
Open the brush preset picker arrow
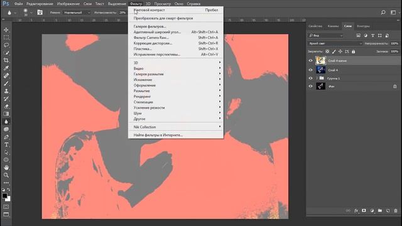click(x=31, y=13)
